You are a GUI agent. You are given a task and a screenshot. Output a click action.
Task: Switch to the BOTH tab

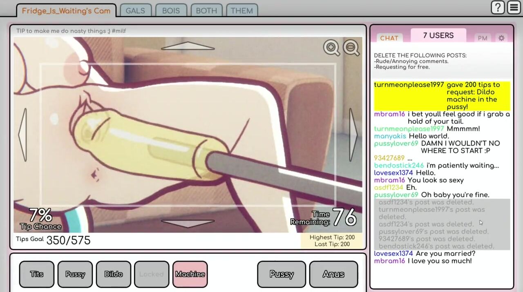[206, 11]
